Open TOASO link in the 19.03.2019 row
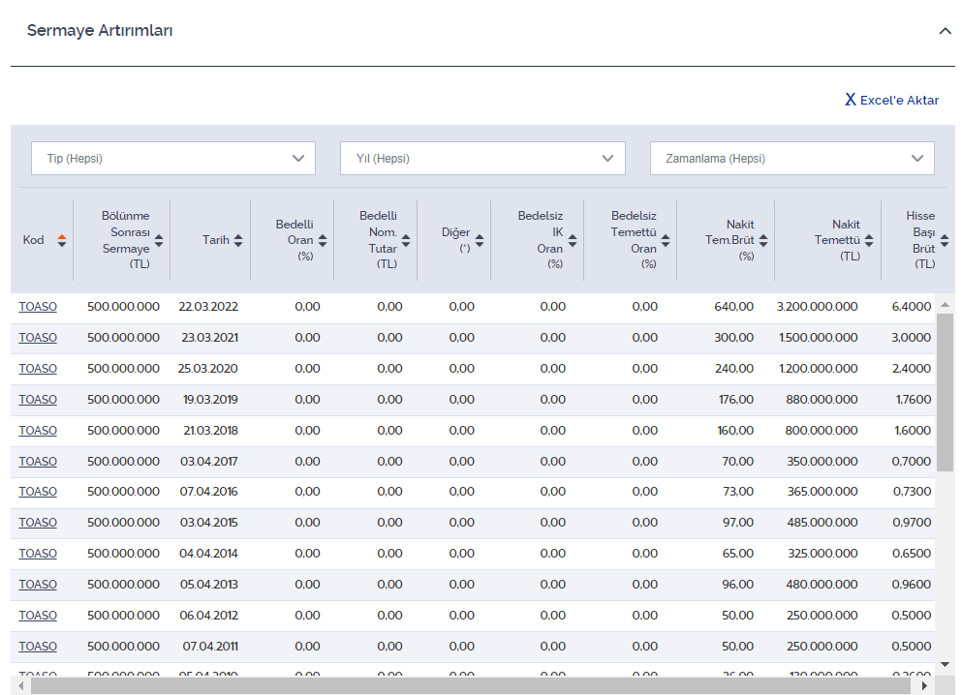The image size is (962, 695). click(38, 400)
